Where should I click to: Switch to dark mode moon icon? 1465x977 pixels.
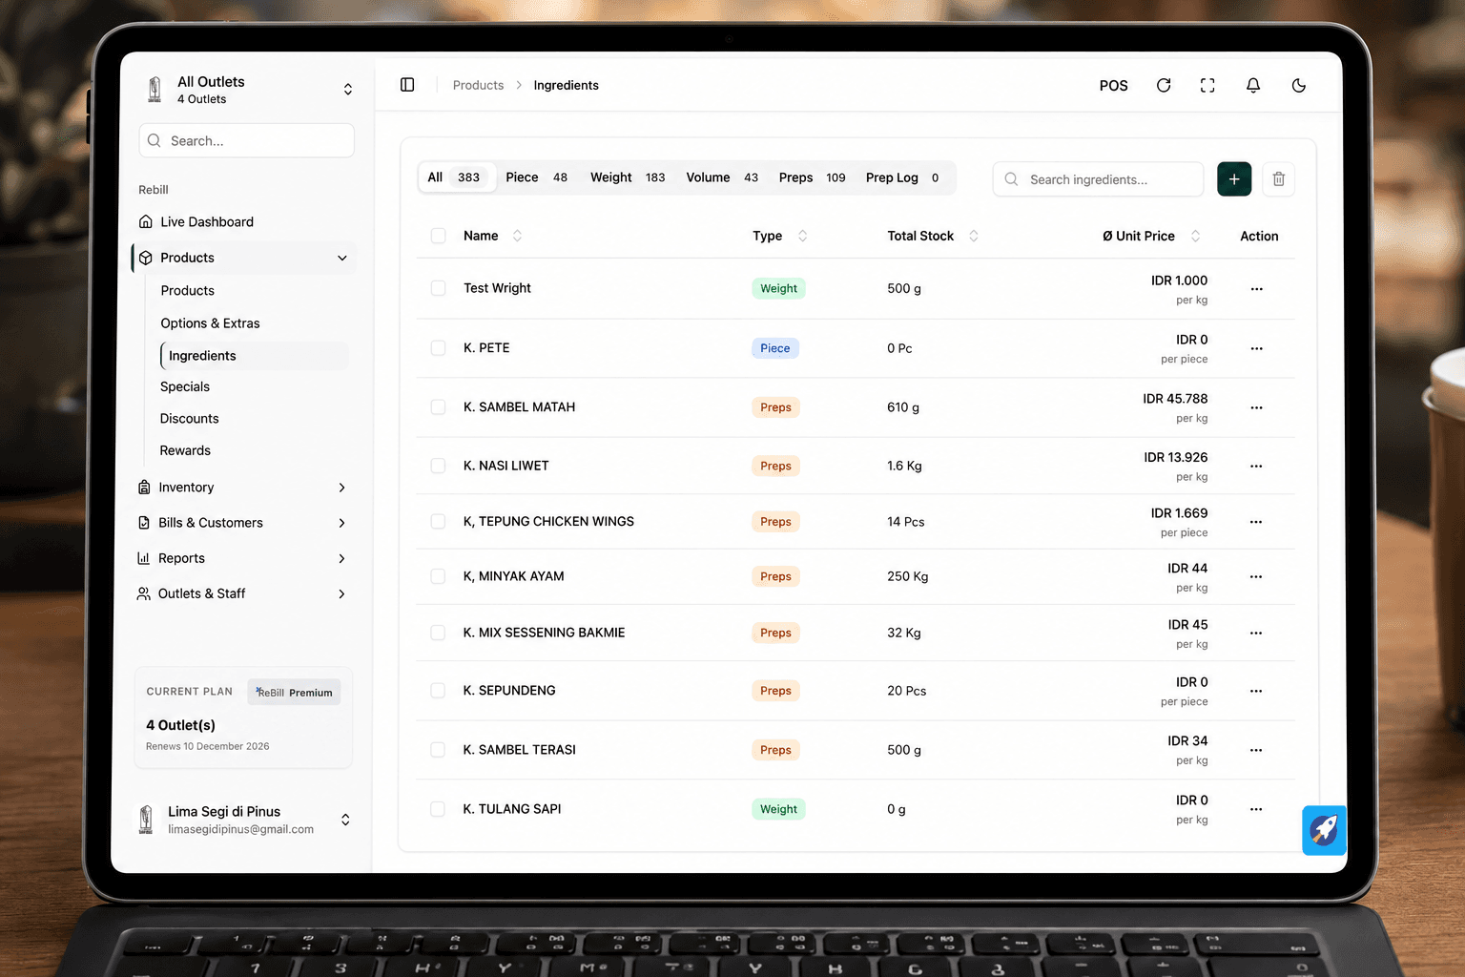point(1299,85)
